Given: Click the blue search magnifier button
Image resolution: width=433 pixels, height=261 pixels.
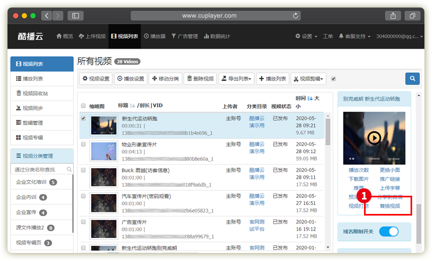Looking at the screenshot, I should click(412, 79).
